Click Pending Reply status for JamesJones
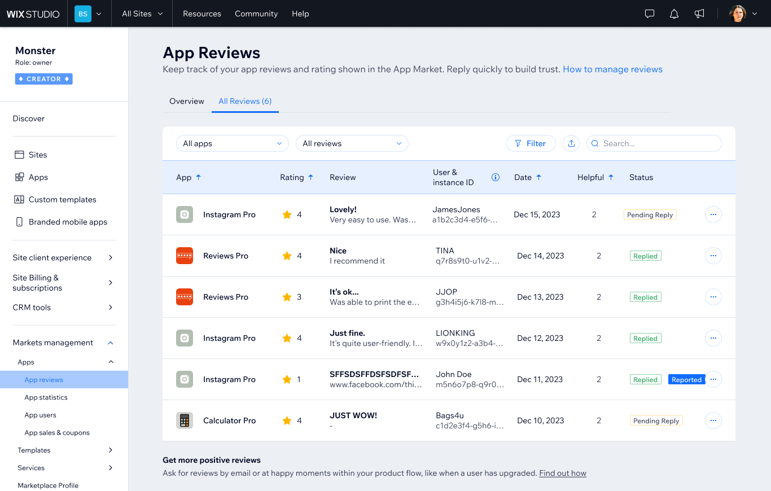The image size is (771, 491). pyautogui.click(x=650, y=214)
